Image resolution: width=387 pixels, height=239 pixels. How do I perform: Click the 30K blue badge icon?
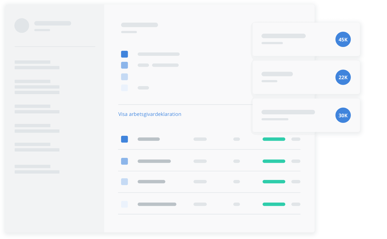pyautogui.click(x=343, y=115)
